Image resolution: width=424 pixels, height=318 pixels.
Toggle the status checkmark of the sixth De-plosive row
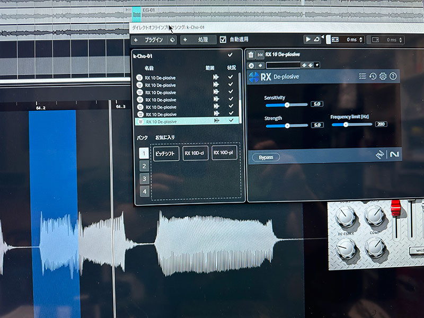pos(231,113)
